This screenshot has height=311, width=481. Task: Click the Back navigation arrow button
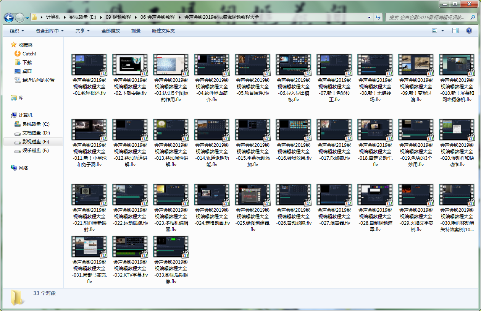click(9, 18)
